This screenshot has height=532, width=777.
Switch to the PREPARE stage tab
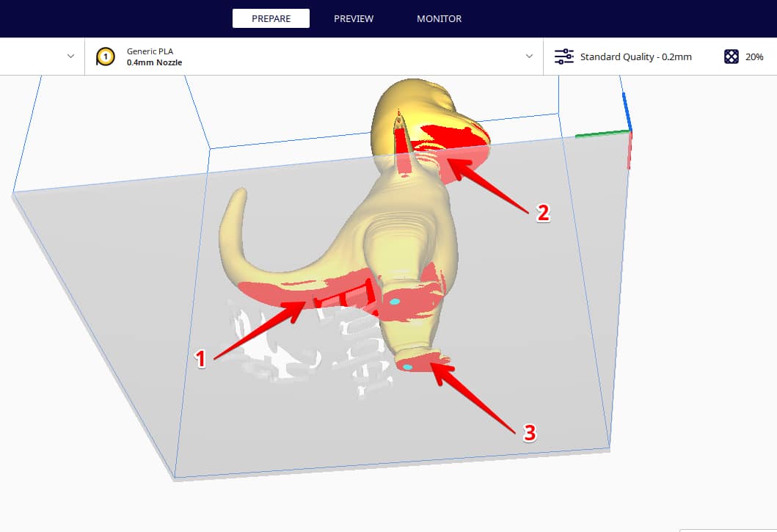pyautogui.click(x=271, y=18)
